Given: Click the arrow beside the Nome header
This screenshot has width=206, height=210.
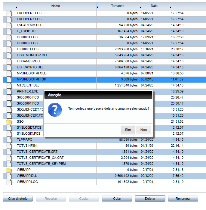Looking at the screenshot, I should click(x=17, y=7).
